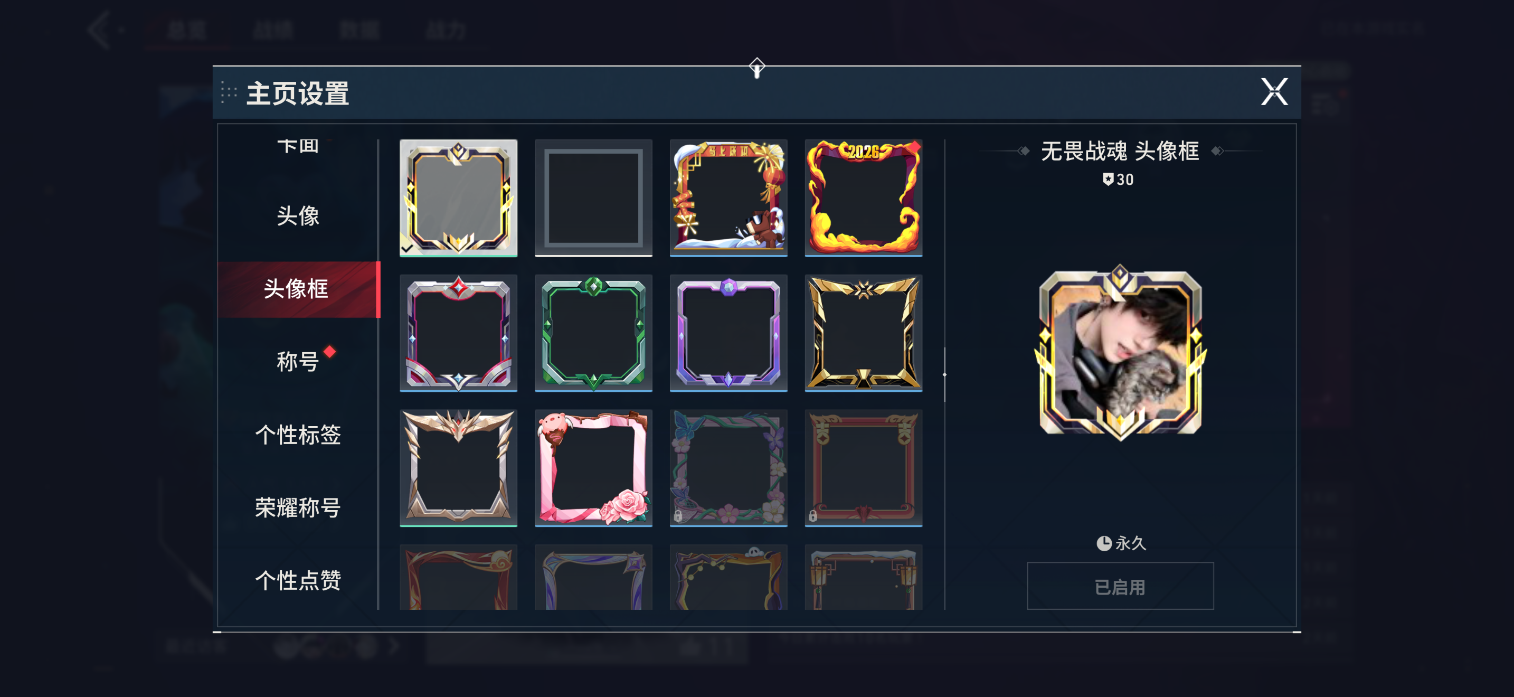Choose the black gold winged frame
The image size is (1514, 697).
tap(863, 333)
